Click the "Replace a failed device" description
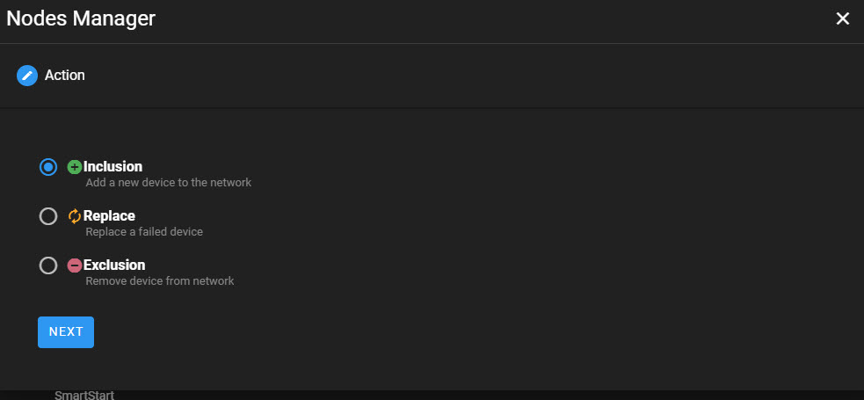Image resolution: width=864 pixels, height=400 pixels. (x=144, y=232)
